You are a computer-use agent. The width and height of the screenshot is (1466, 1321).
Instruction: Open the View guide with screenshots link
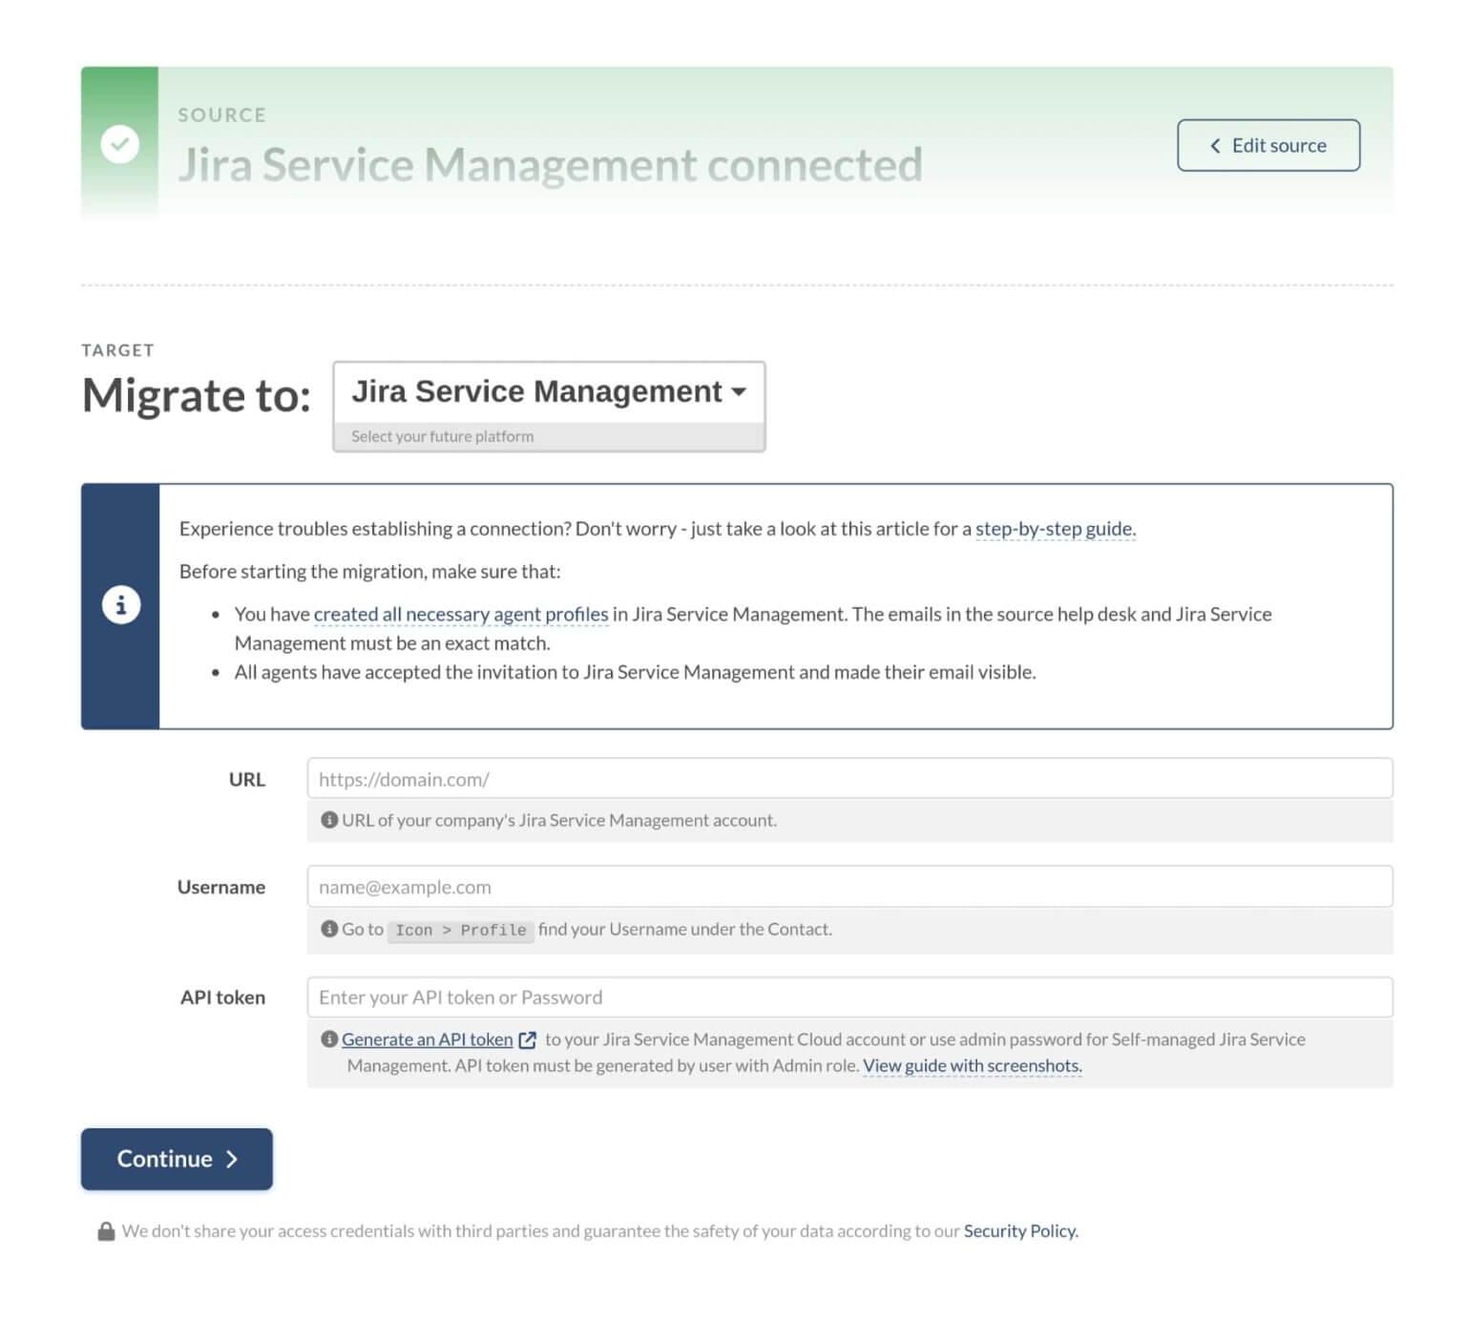[971, 1065]
